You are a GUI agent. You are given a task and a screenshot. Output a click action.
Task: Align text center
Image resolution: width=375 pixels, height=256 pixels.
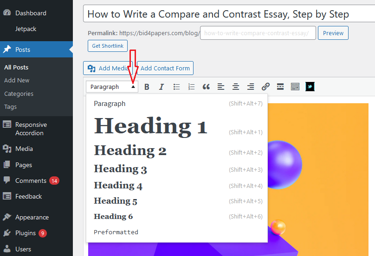click(x=236, y=87)
